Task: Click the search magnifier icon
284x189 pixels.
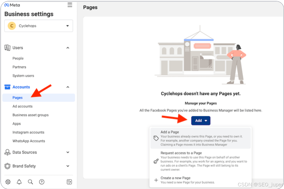Action: pos(30,182)
